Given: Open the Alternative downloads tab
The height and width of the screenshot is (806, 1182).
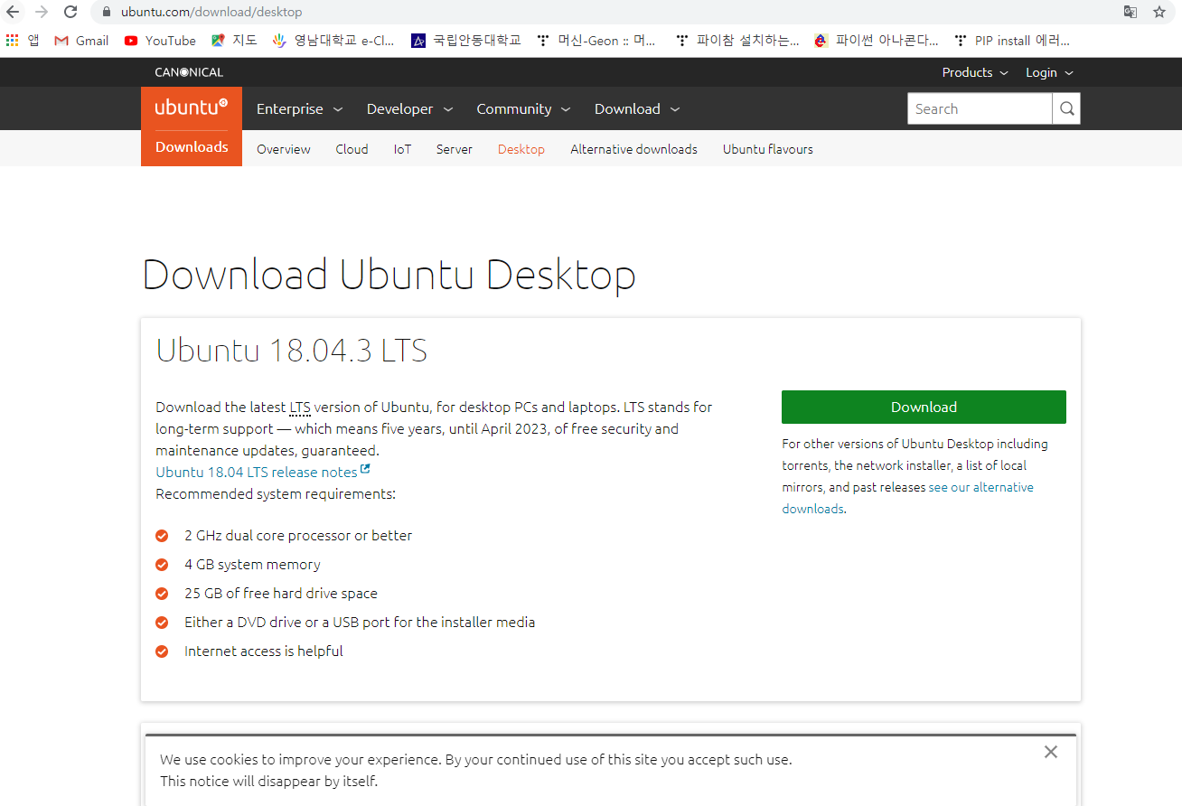Looking at the screenshot, I should (633, 149).
